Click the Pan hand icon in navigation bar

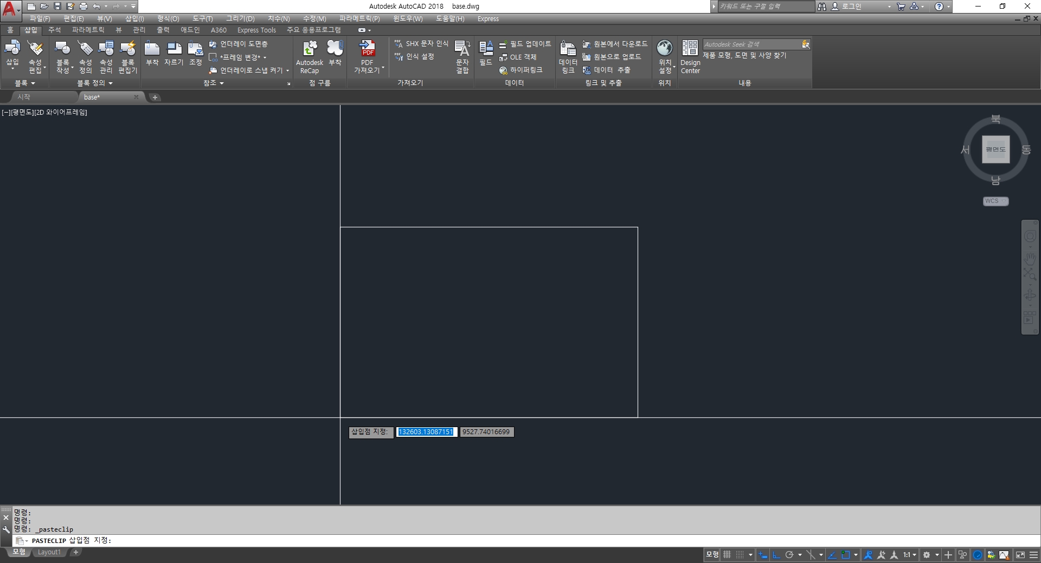[x=1030, y=258]
